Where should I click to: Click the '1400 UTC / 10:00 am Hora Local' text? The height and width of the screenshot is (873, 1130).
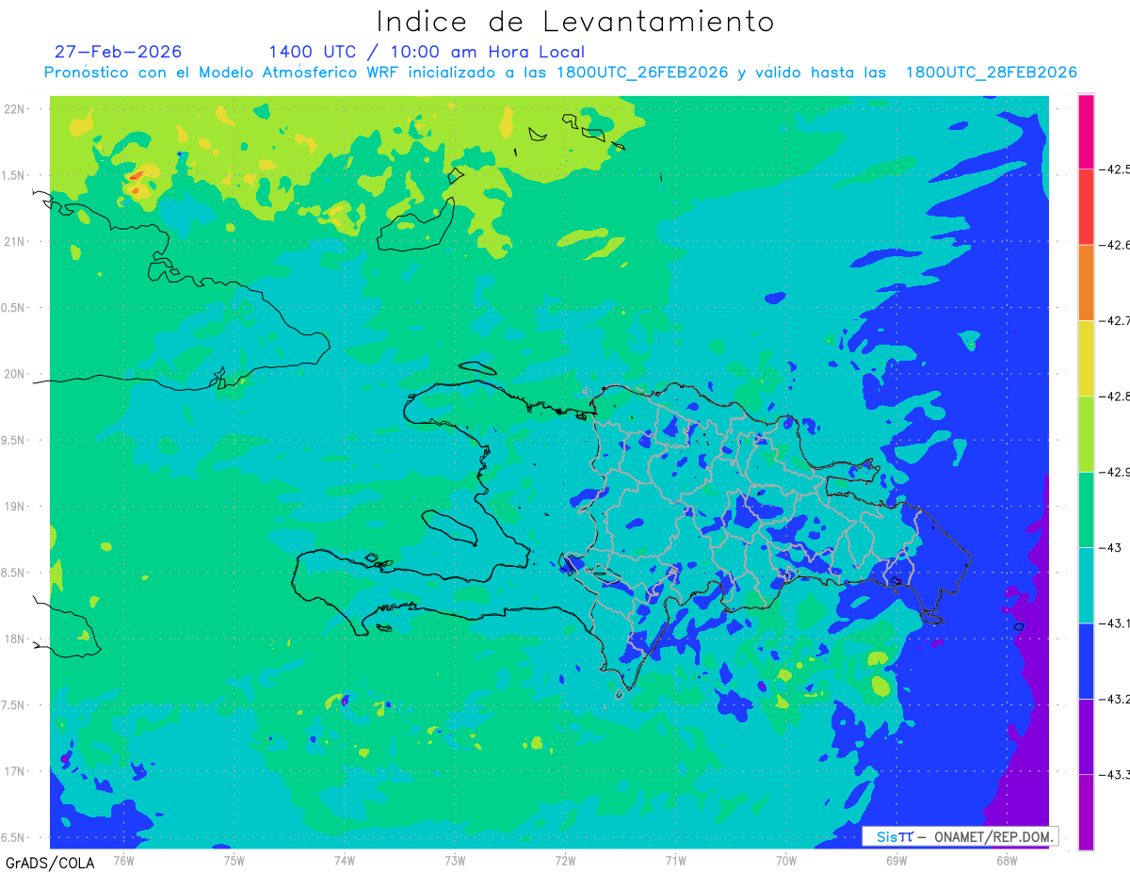pos(427,52)
